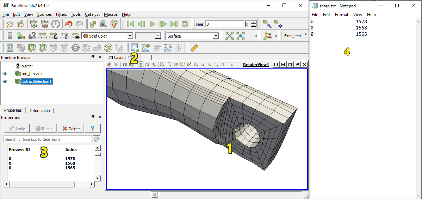Click the Reset Camera view icon
This screenshot has height=199, width=422.
tap(230, 36)
